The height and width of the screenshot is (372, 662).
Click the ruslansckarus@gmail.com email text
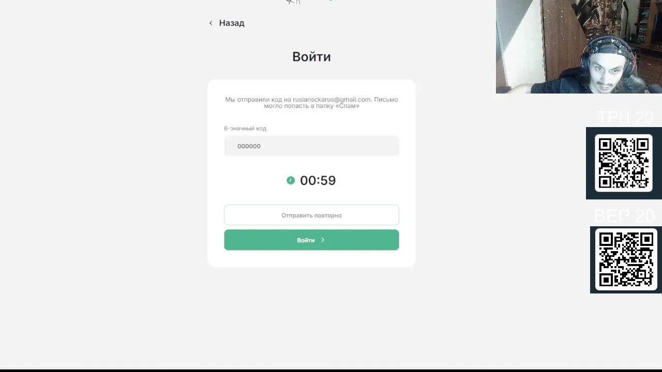point(332,99)
